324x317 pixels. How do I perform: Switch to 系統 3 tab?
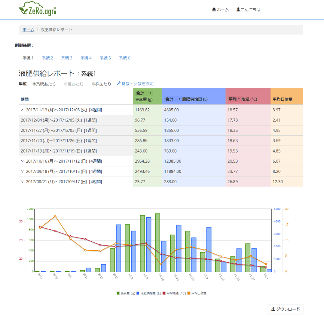tap(67, 58)
